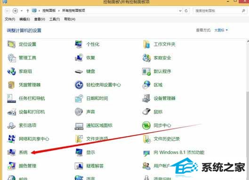This screenshot has width=249, height=180.
Task: Click the 疑难解答 link text
Action: (95, 166)
